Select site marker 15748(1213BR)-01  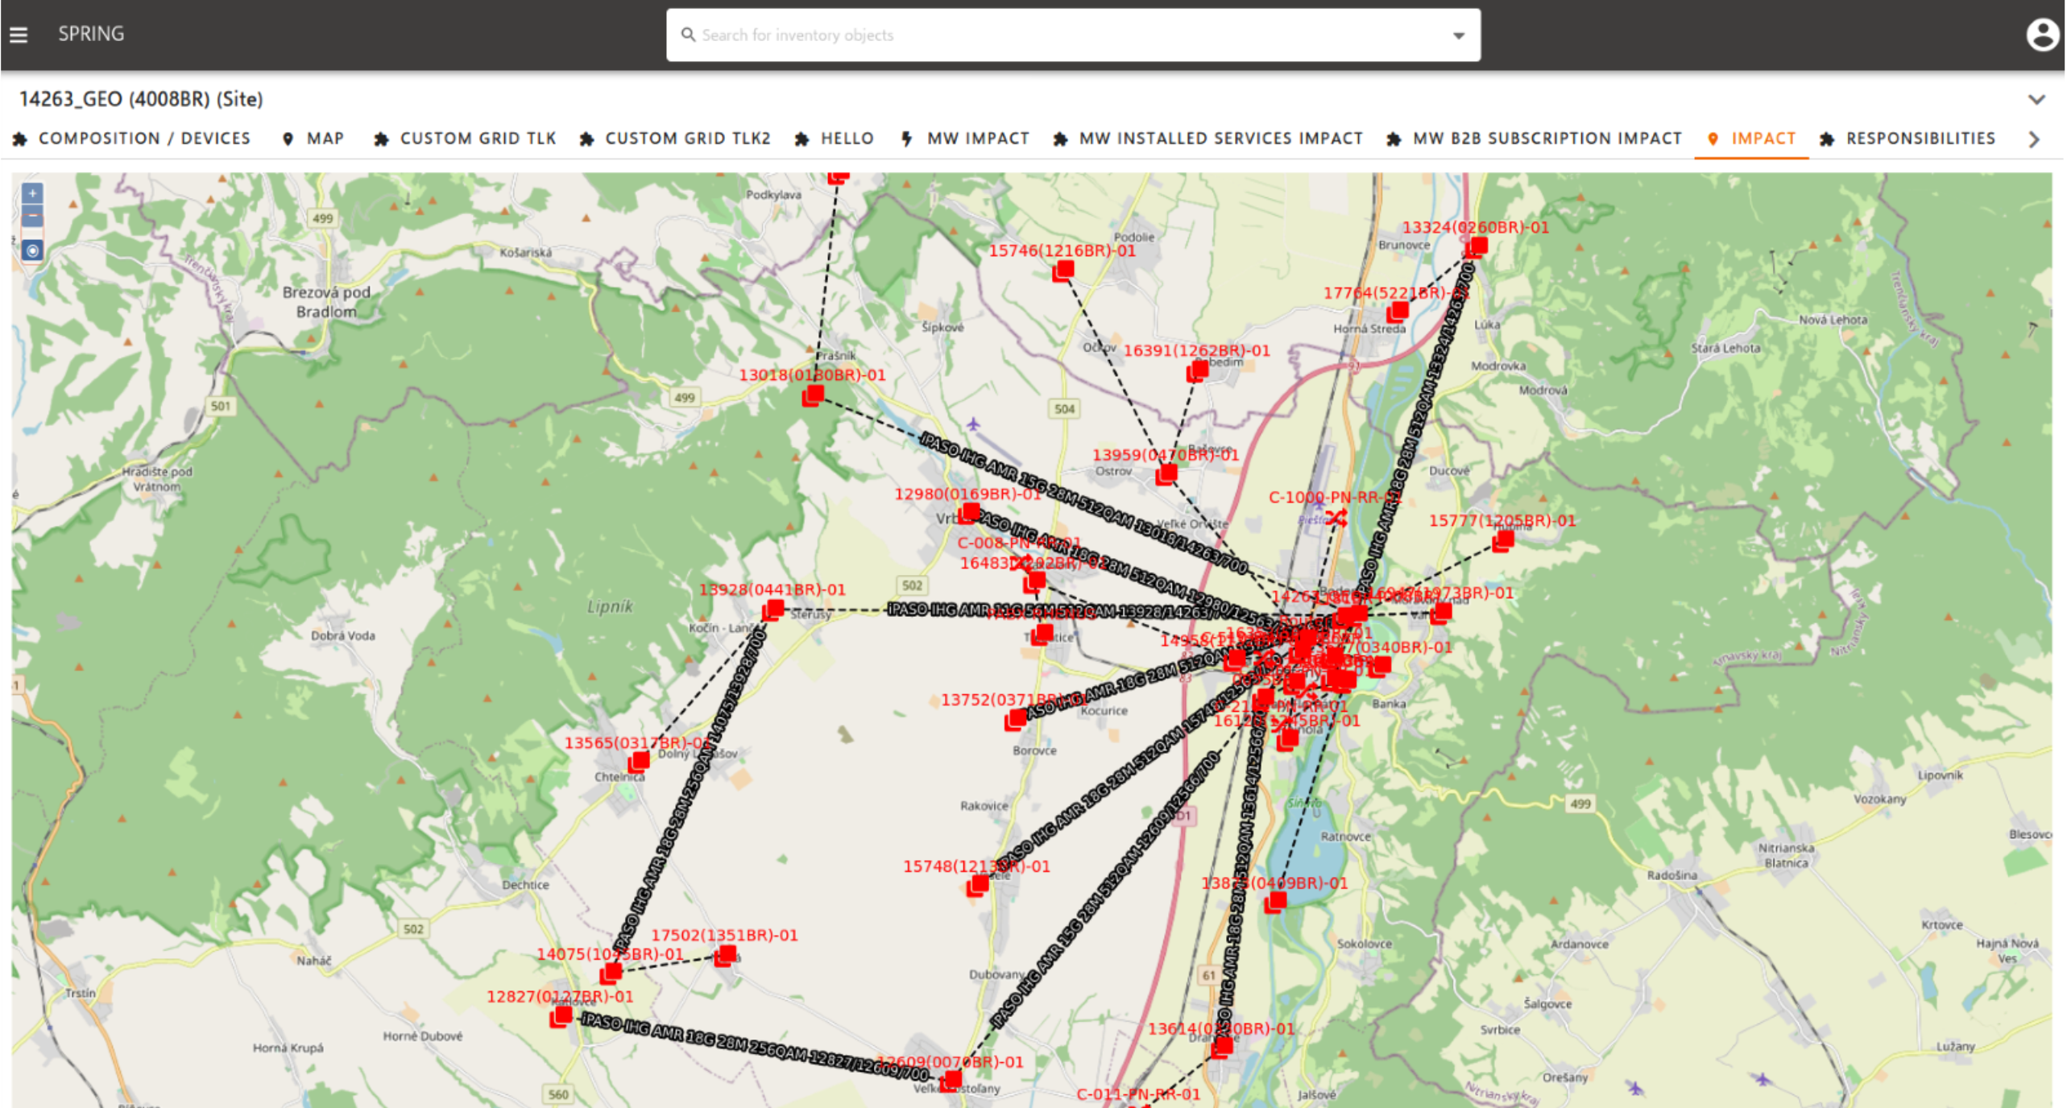[x=978, y=886]
